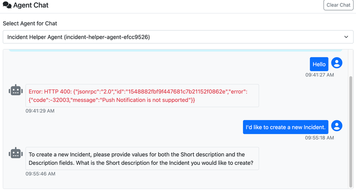Click the Agent Chat speech bubbles icon
Viewport: 356px width, 194px height.
tap(7, 6)
